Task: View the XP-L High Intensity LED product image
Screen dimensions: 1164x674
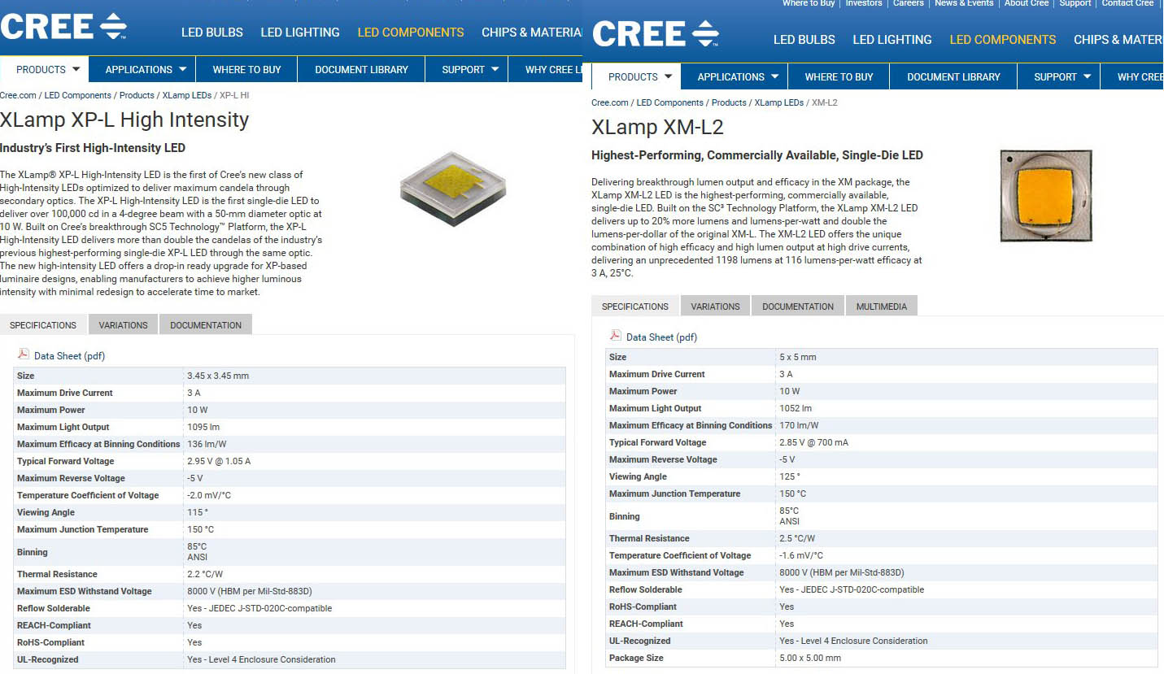Action: (x=453, y=189)
